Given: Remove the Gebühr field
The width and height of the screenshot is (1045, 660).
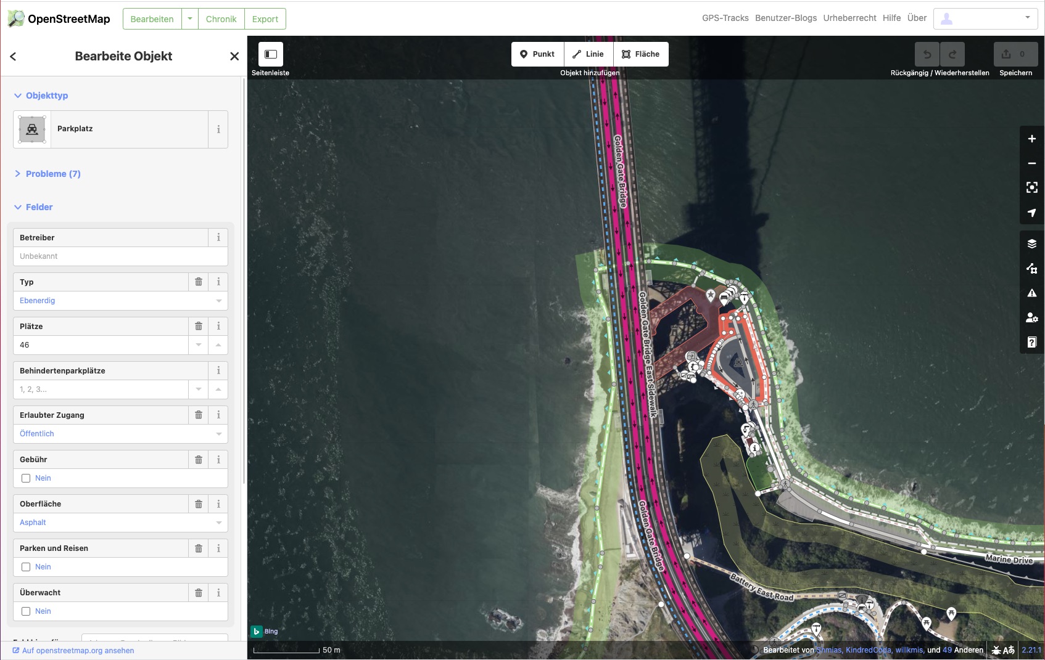Looking at the screenshot, I should (199, 460).
